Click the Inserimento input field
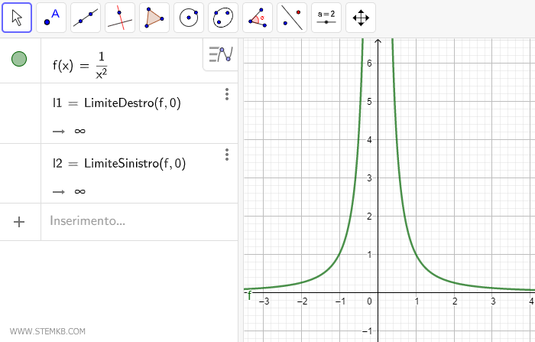The width and height of the screenshot is (535, 342). point(138,221)
